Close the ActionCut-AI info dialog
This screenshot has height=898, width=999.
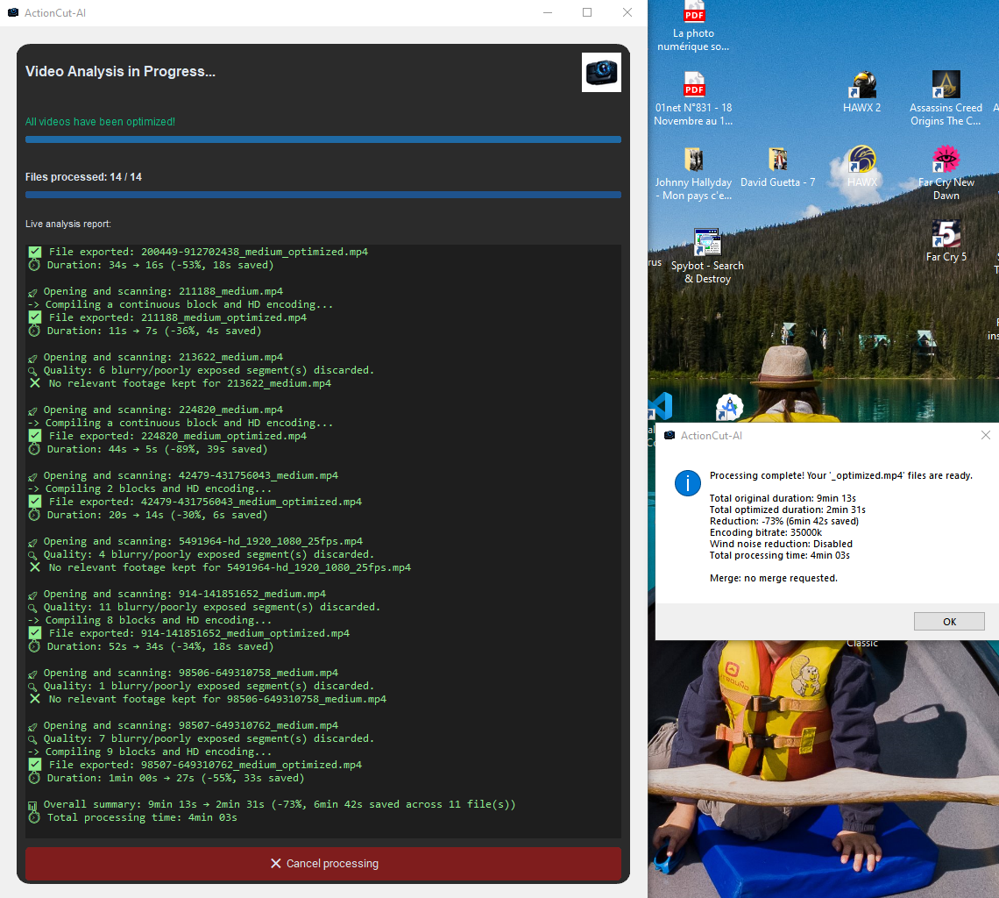tap(986, 435)
